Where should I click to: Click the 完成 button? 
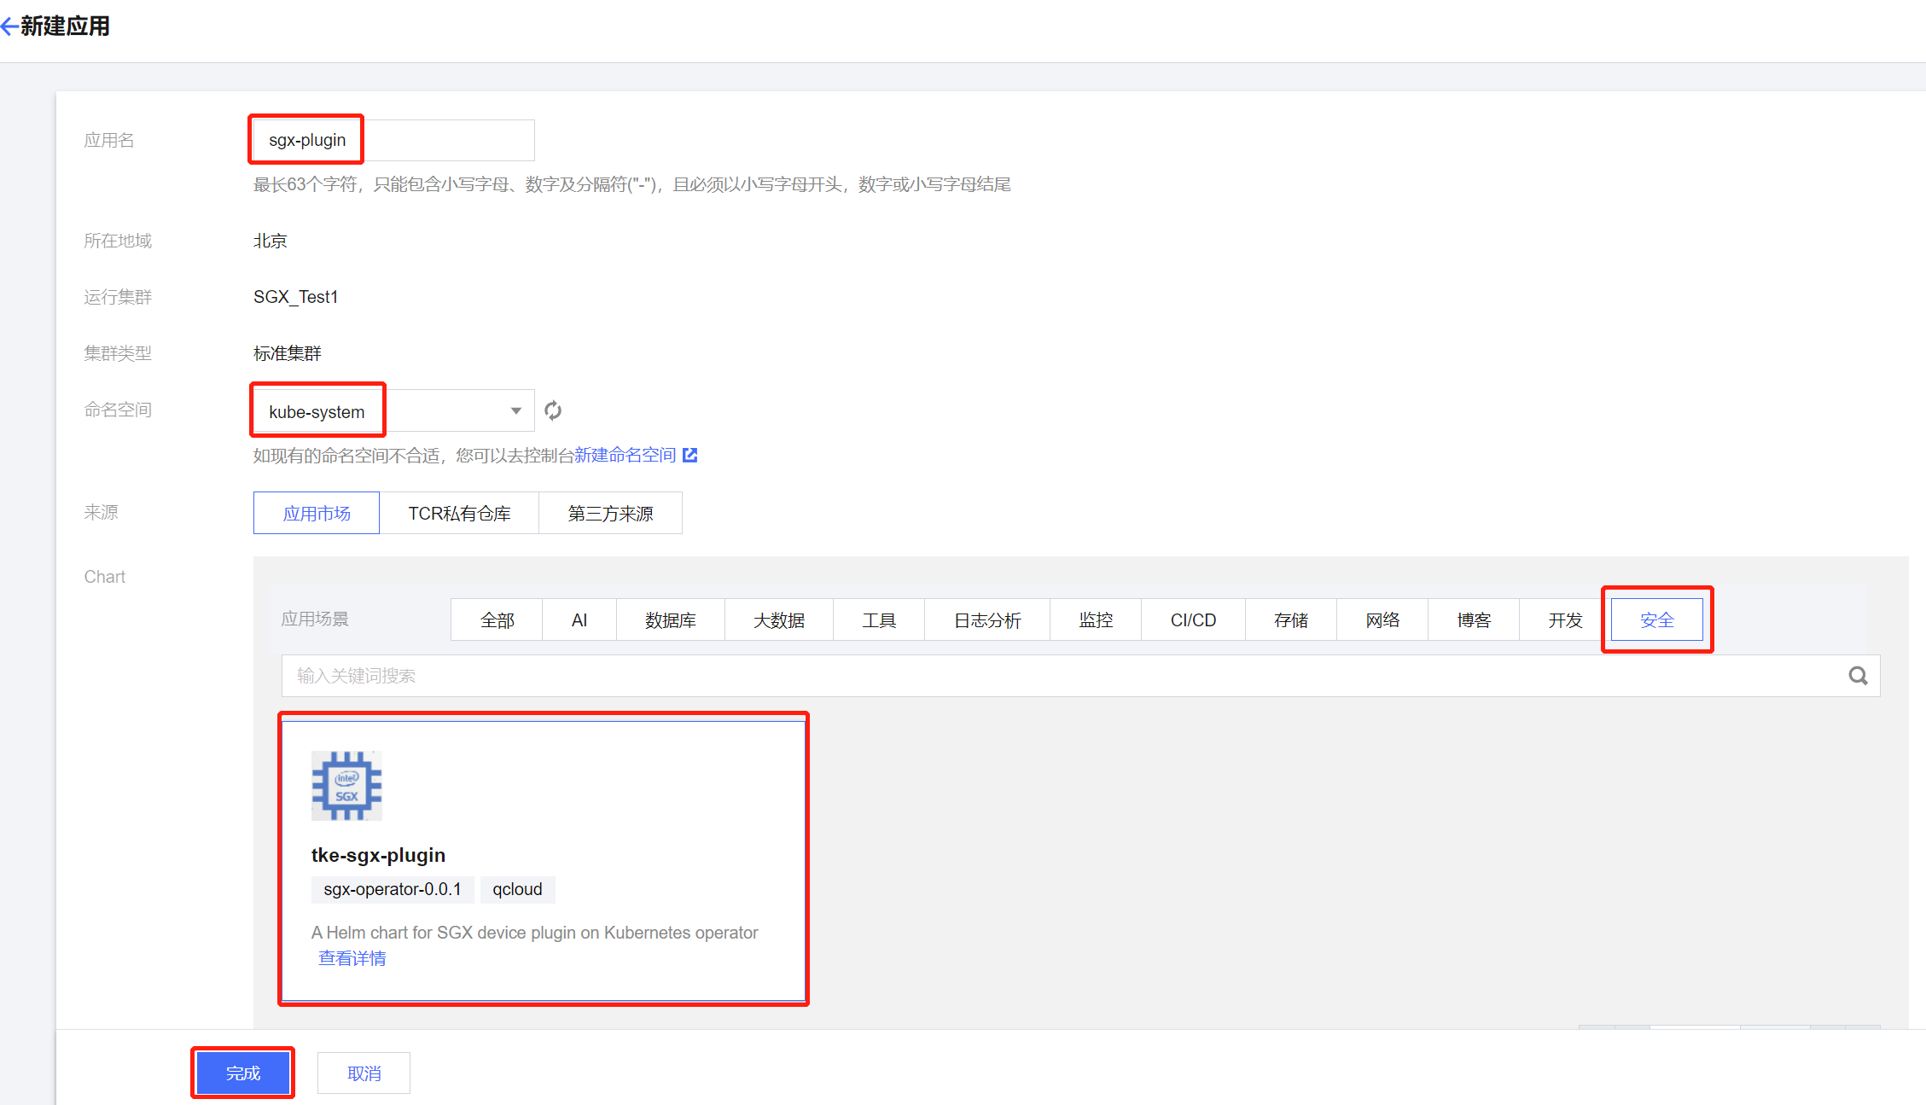coord(243,1073)
